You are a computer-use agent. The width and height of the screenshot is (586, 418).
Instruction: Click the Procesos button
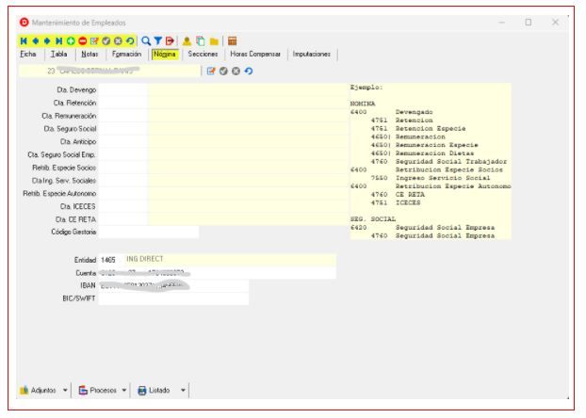coord(98,391)
